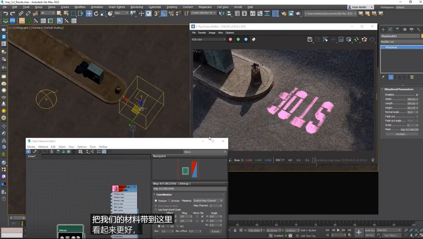Click the Zoom magnifier in viewport navigation
Viewport: 423px width, 239px height.
point(406,230)
